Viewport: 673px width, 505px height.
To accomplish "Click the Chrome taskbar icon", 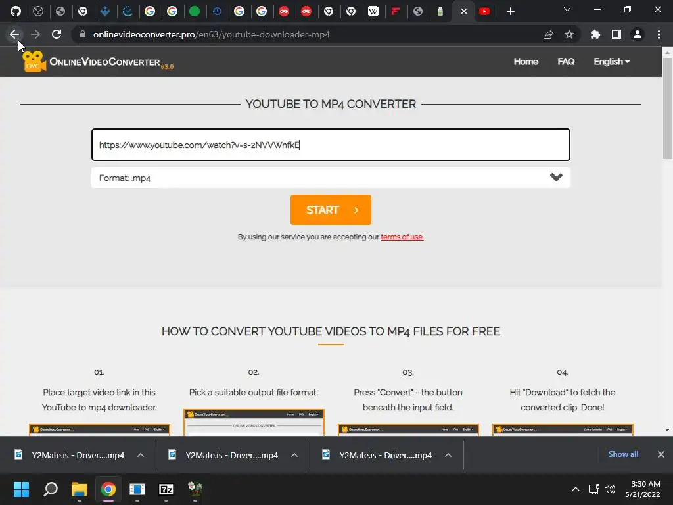I will point(108,489).
